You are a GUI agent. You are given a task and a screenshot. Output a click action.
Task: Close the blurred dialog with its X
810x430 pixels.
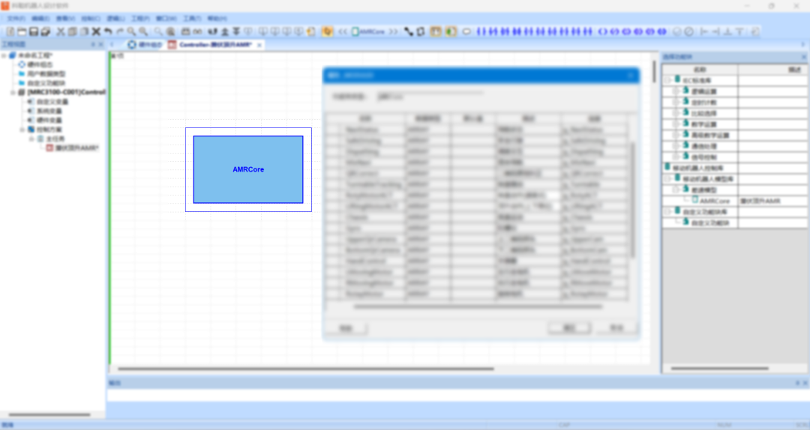pos(630,76)
